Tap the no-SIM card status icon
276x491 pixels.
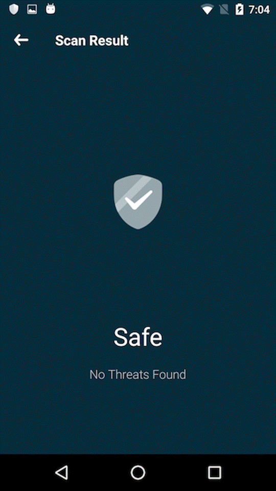point(224,10)
